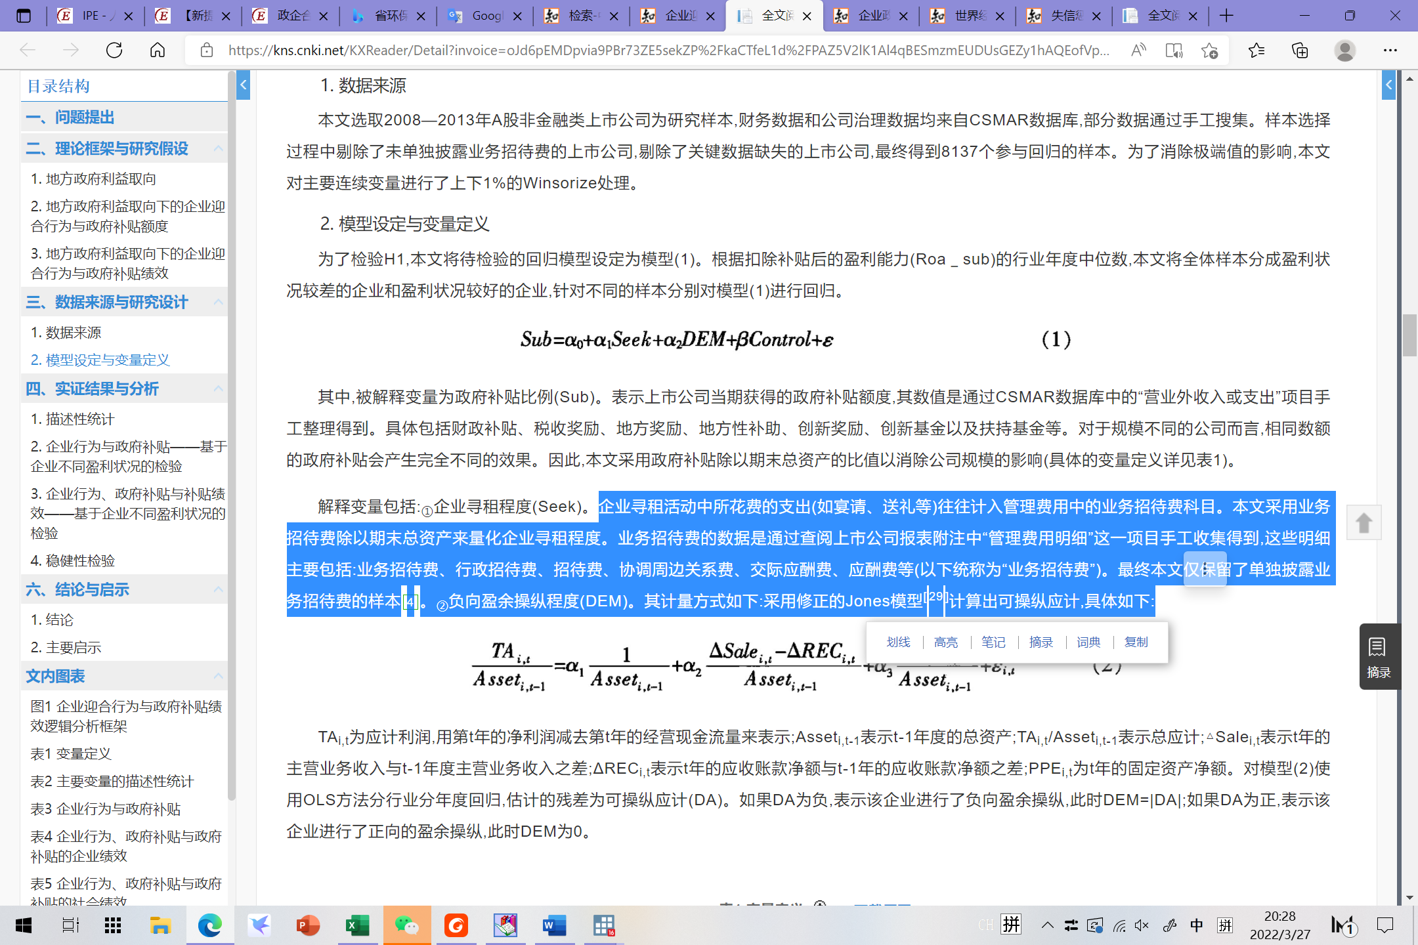1418x945 pixels.
Task: Open the Read aloud icon in address bar
Action: pyautogui.click(x=1138, y=51)
